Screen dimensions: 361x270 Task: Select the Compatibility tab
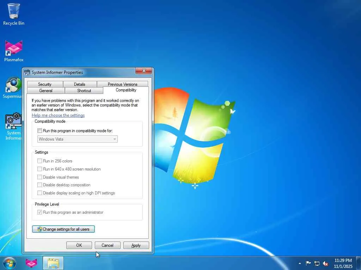126,90
